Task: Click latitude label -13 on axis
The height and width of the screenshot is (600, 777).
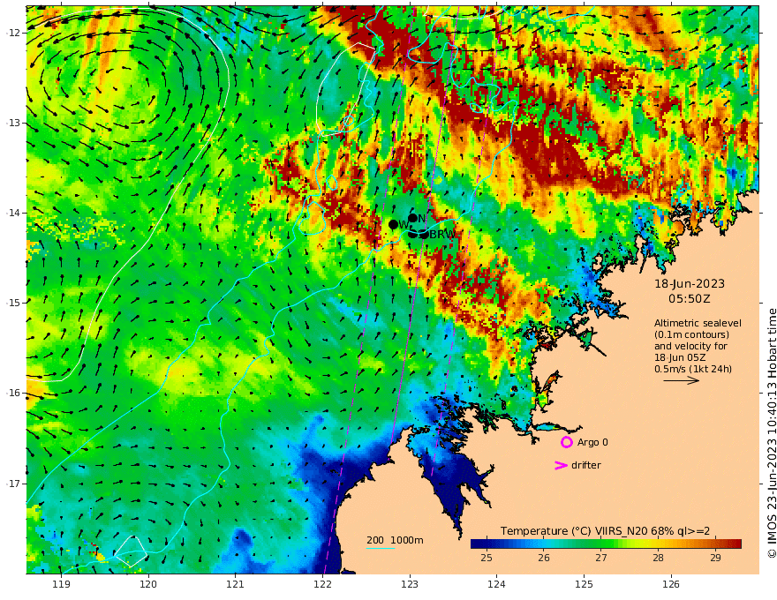Action: point(13,123)
